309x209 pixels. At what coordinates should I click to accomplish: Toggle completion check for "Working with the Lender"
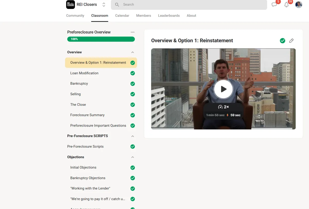(133, 189)
